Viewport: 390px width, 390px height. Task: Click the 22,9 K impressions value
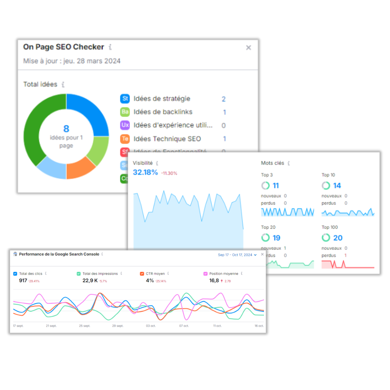pos(90,281)
